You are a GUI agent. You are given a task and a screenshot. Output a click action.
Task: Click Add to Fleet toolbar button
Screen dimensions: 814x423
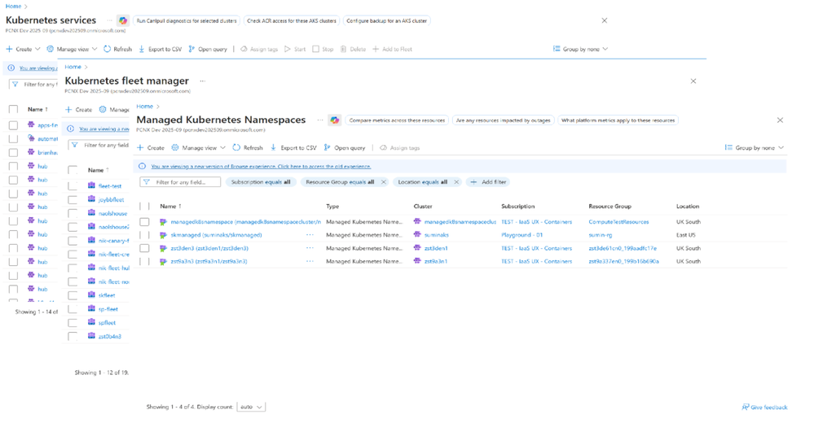tap(393, 50)
